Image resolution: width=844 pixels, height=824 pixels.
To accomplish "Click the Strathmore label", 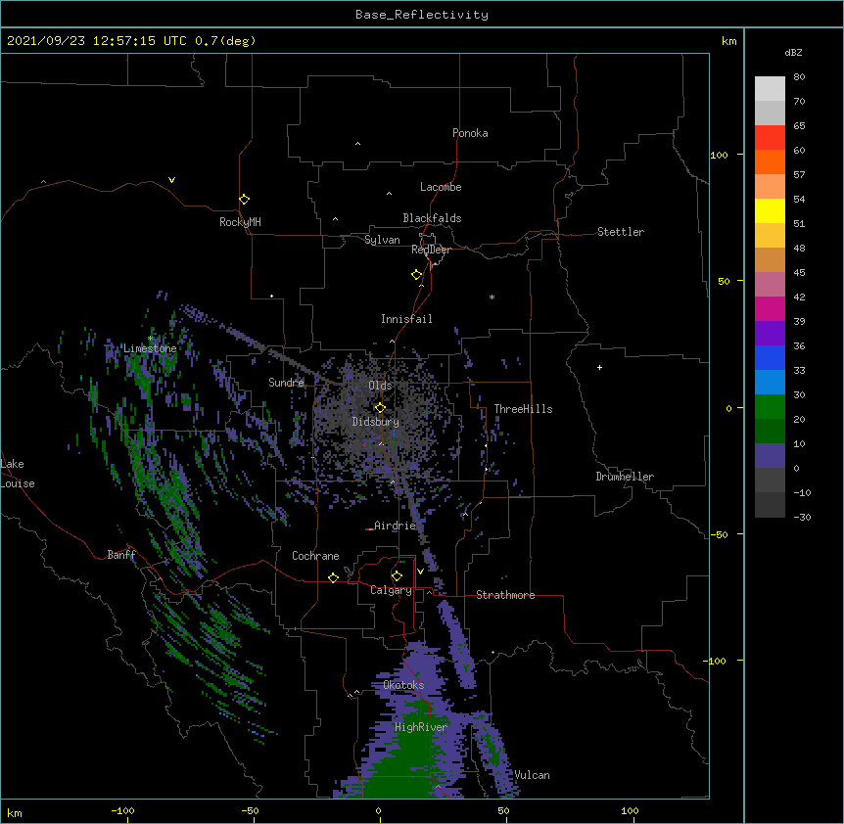I will (x=505, y=595).
